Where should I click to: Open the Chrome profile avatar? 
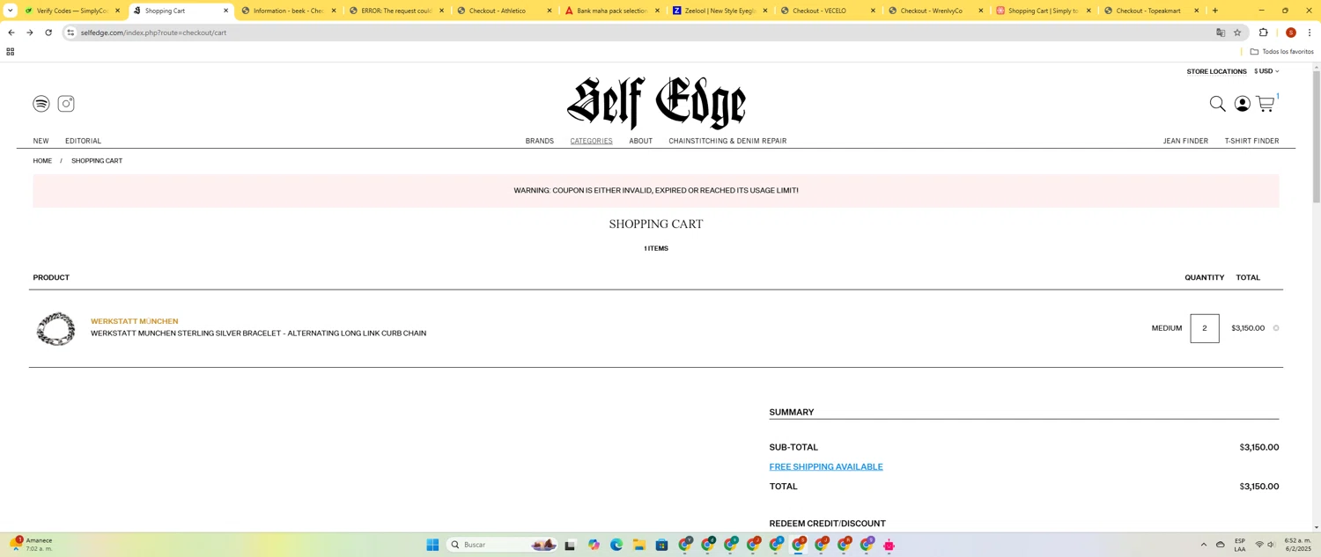[1290, 33]
